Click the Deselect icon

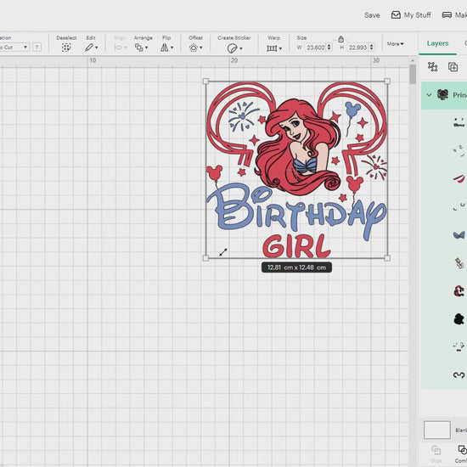[x=66, y=48]
